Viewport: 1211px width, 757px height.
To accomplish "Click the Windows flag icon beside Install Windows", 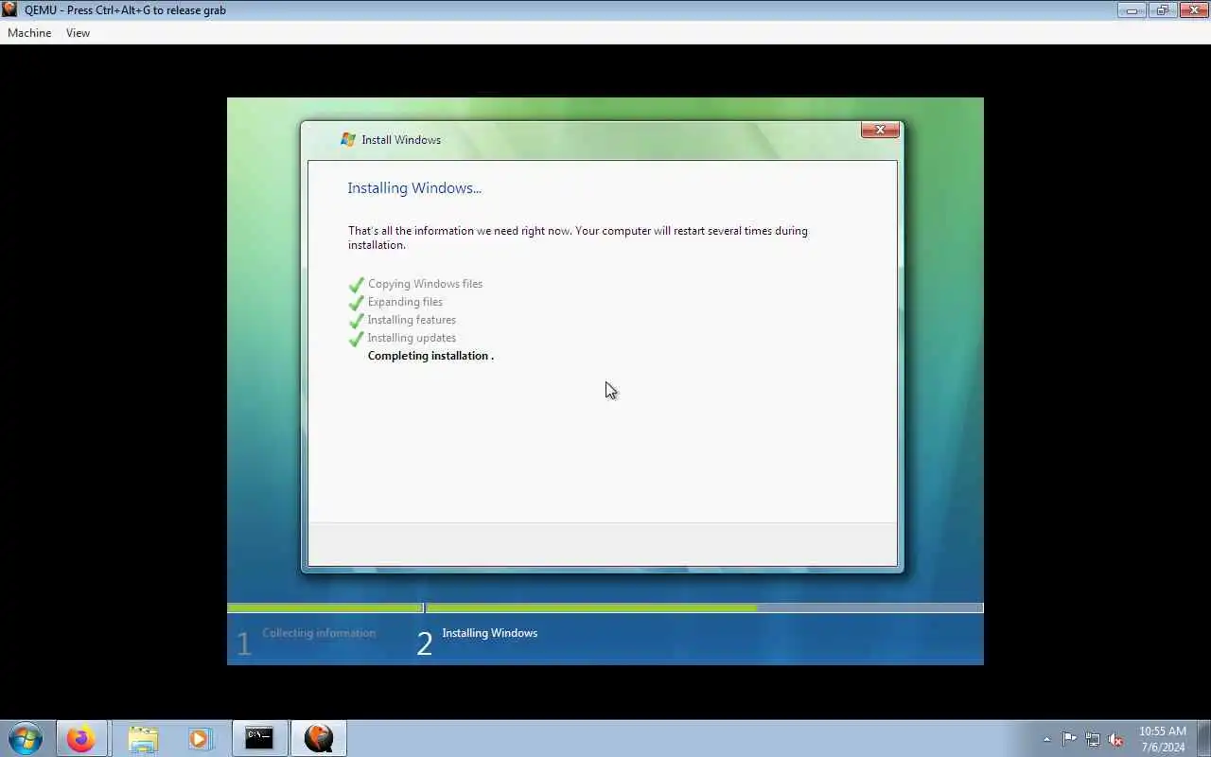I will [348, 139].
